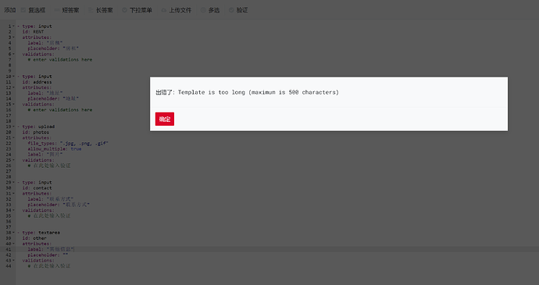The height and width of the screenshot is (285, 539).
Task: Click the check-circle icon beside 验证
Action: (x=231, y=10)
